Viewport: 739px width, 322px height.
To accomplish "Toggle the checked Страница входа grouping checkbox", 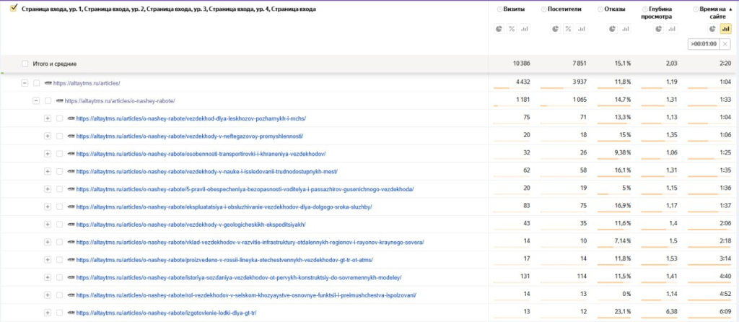I will click(x=13, y=10).
